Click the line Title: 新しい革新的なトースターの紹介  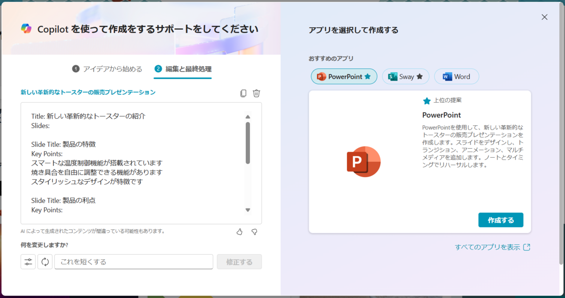point(89,116)
